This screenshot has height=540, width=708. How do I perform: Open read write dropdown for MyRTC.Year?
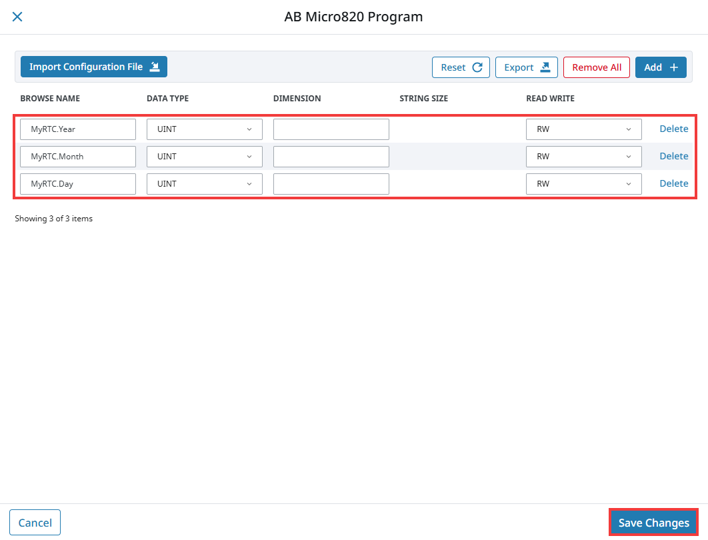(x=584, y=129)
